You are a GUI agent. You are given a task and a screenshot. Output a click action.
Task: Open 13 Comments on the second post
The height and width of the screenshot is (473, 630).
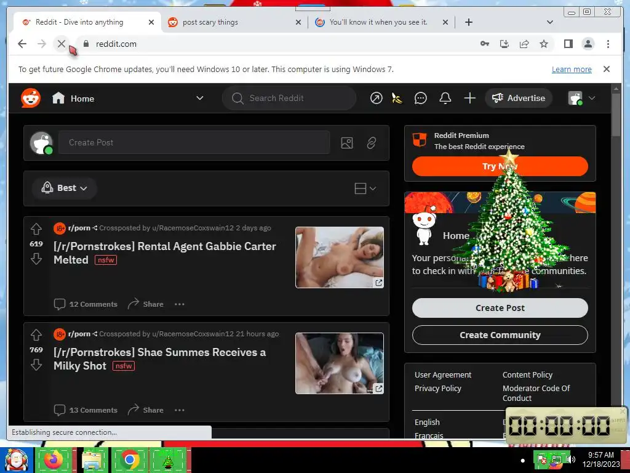point(86,410)
